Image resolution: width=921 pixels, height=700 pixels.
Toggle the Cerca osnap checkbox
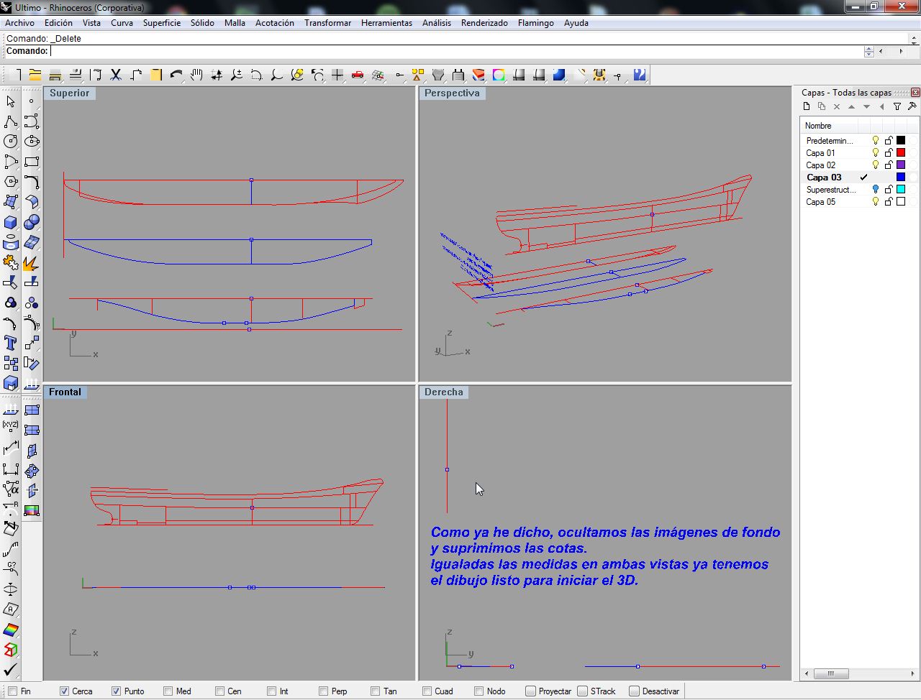click(x=64, y=691)
